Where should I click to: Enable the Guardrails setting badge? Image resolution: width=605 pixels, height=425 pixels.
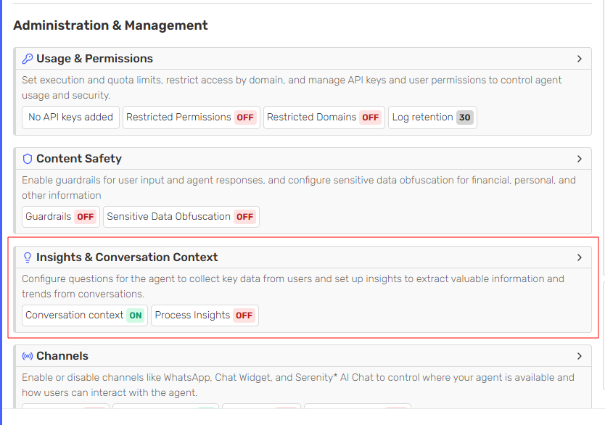pyautogui.click(x=86, y=217)
